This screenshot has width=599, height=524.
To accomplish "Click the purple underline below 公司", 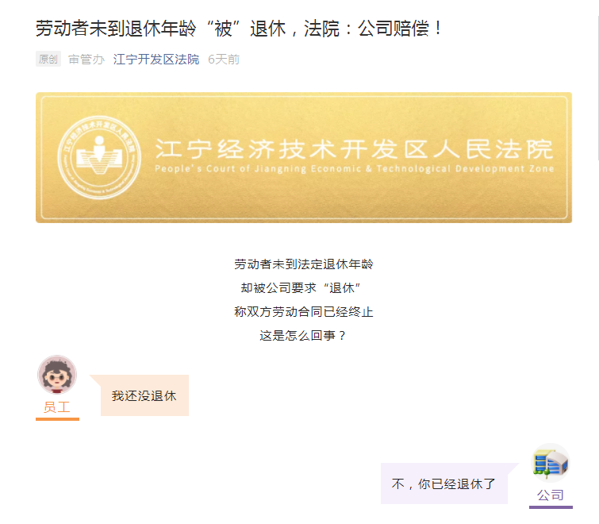I will 550,507.
